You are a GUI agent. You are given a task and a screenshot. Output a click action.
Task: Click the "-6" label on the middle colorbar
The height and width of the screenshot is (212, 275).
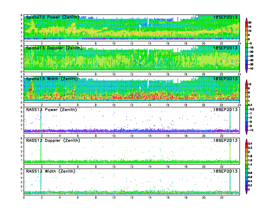[250, 122]
